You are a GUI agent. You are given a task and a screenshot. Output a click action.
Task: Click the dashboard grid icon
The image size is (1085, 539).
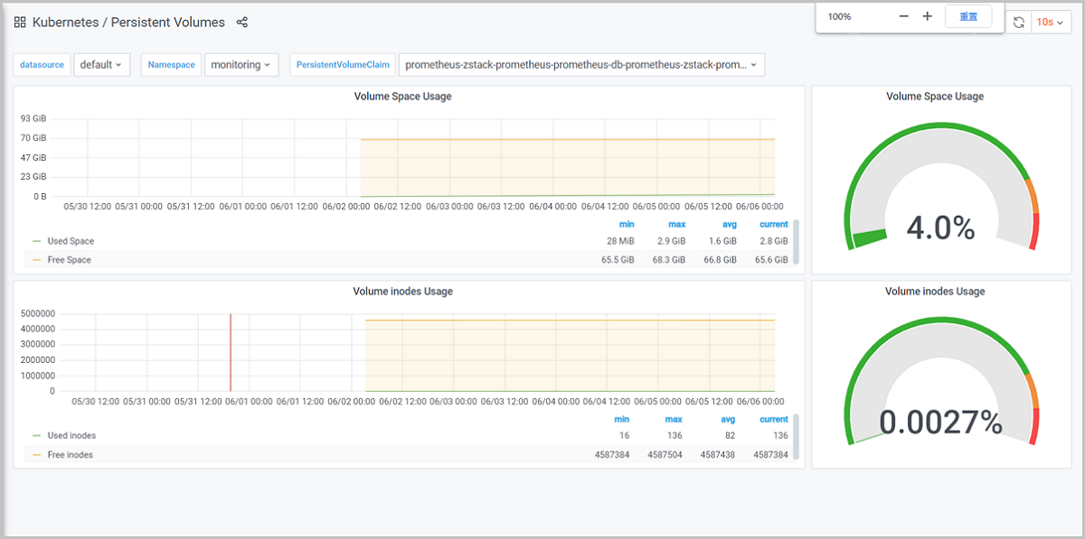tap(20, 23)
